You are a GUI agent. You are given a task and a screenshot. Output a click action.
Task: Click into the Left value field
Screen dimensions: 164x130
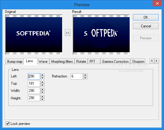pyautogui.click(x=34, y=76)
